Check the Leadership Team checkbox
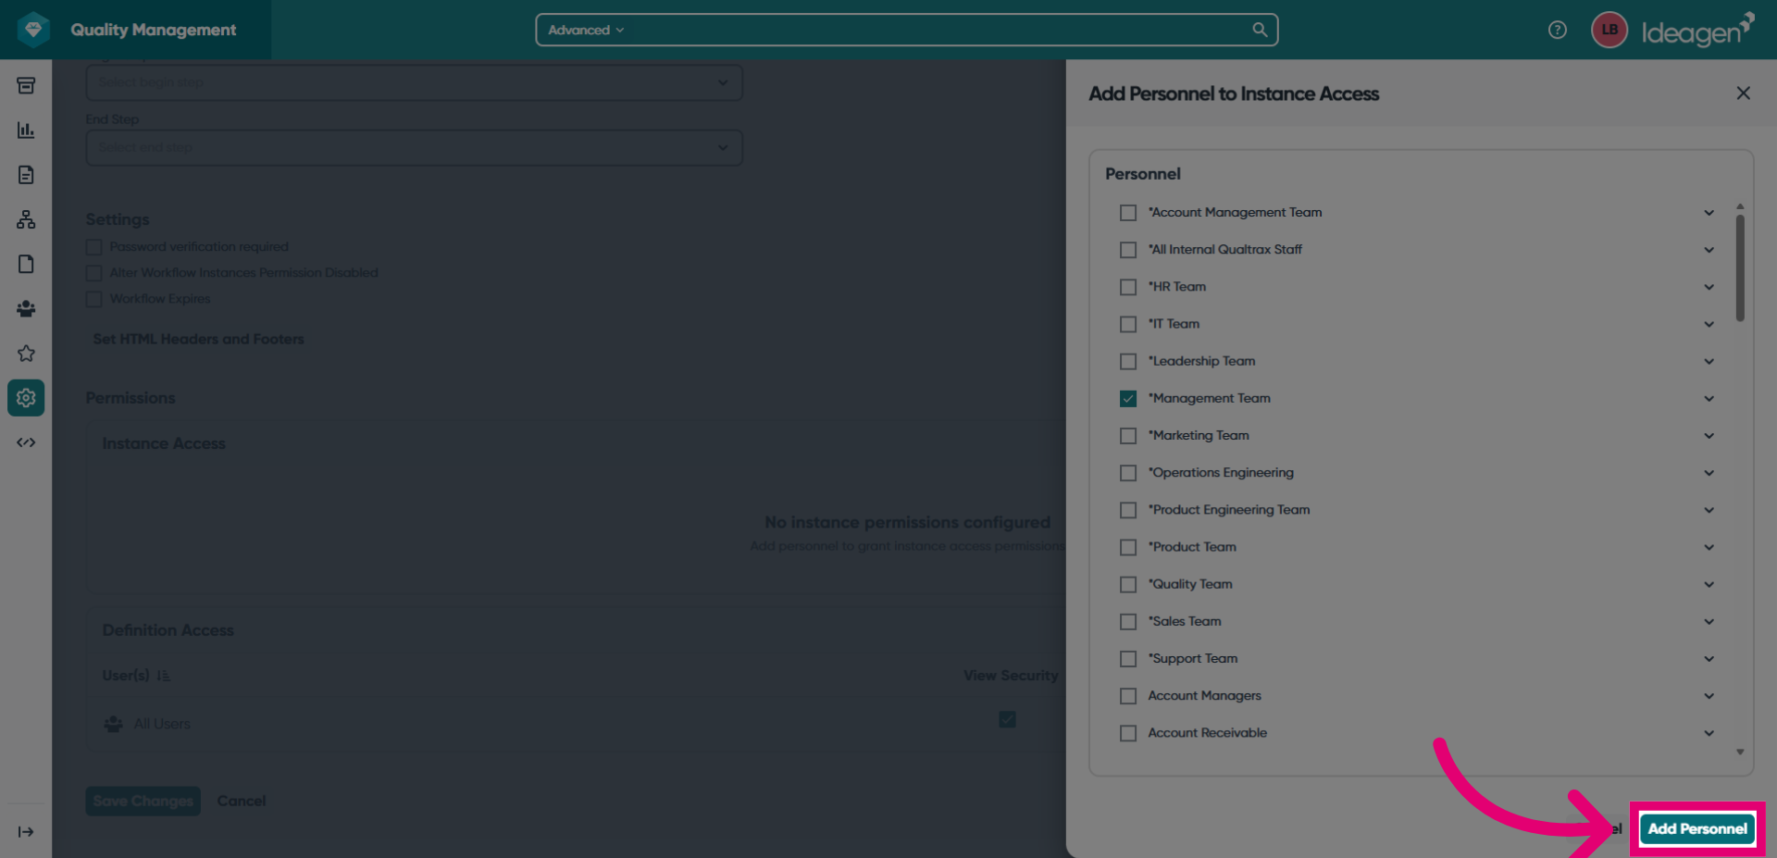Image resolution: width=1777 pixels, height=858 pixels. [1128, 361]
